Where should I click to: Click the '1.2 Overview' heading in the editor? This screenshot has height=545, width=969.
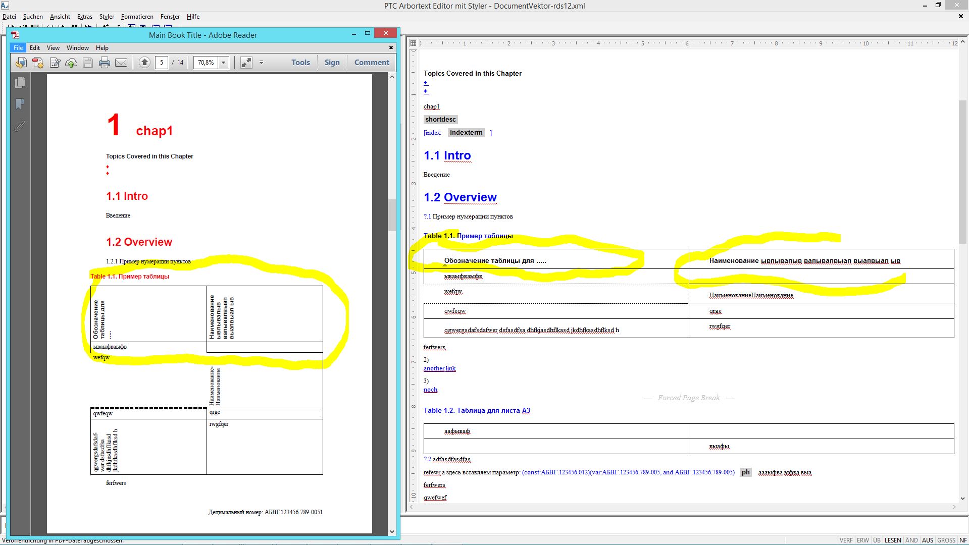[x=460, y=197]
